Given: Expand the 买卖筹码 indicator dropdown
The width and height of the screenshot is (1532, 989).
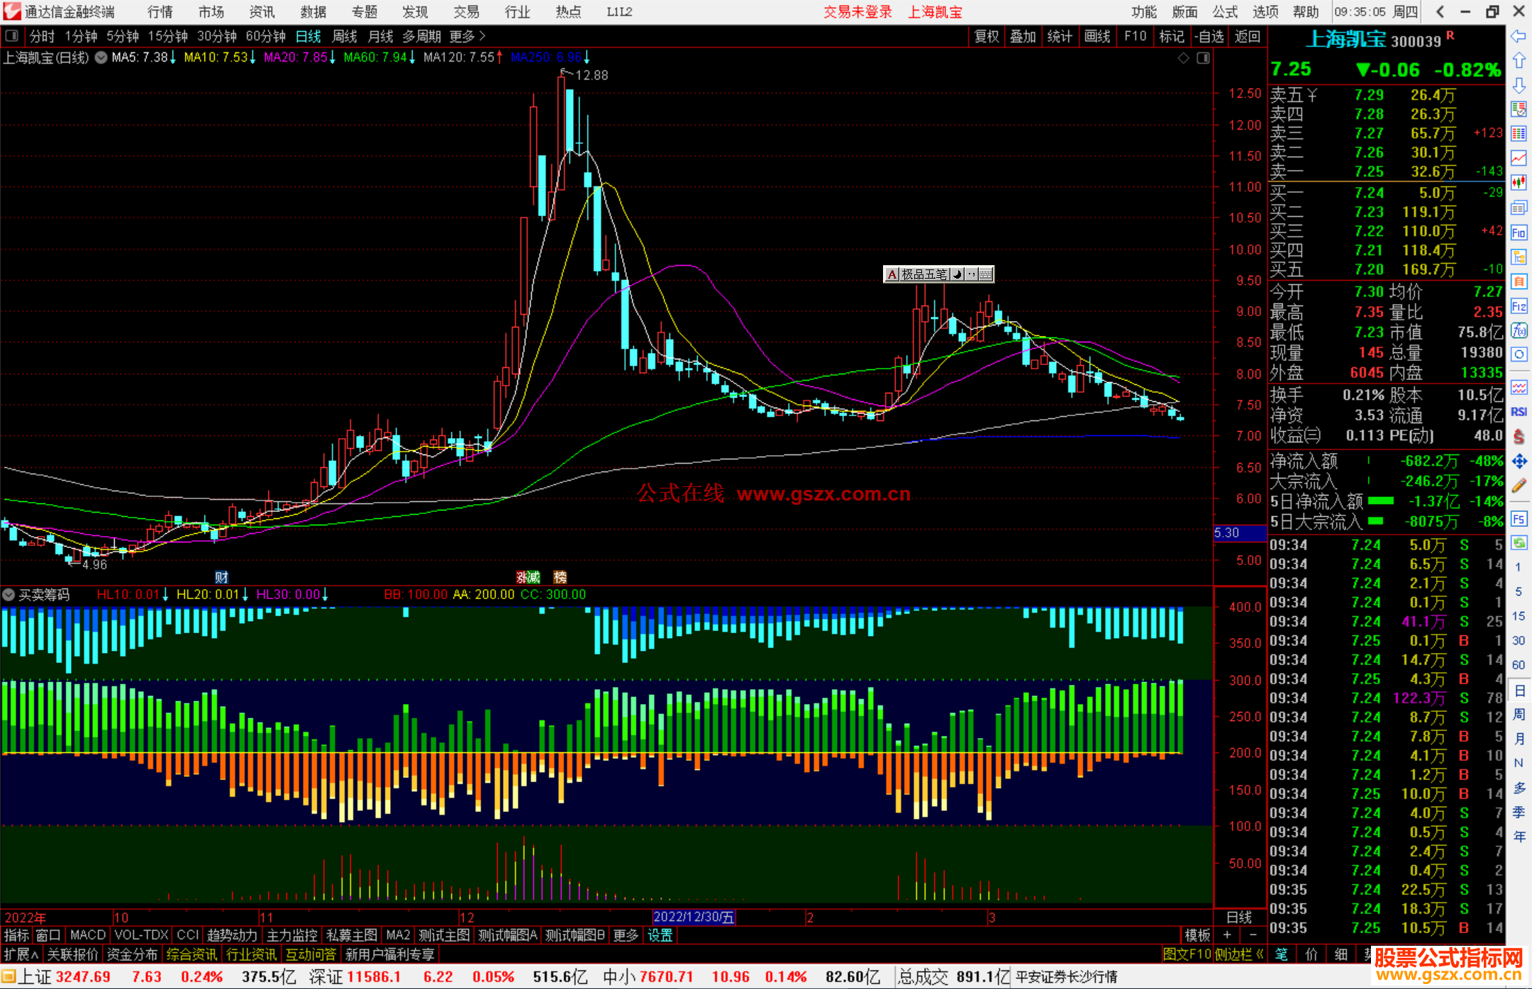Looking at the screenshot, I should point(9,594).
